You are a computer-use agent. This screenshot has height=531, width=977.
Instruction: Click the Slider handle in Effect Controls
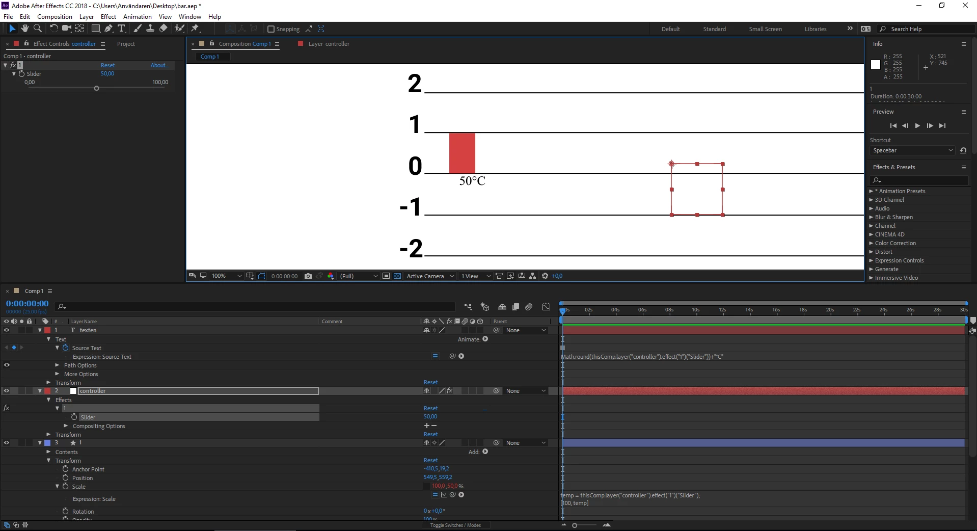coord(96,89)
